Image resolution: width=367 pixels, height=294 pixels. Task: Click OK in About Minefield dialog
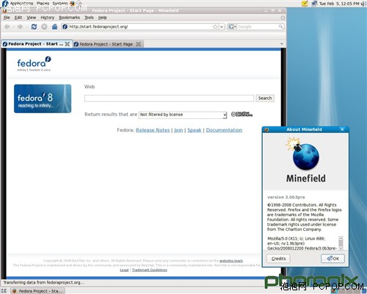pyautogui.click(x=333, y=259)
